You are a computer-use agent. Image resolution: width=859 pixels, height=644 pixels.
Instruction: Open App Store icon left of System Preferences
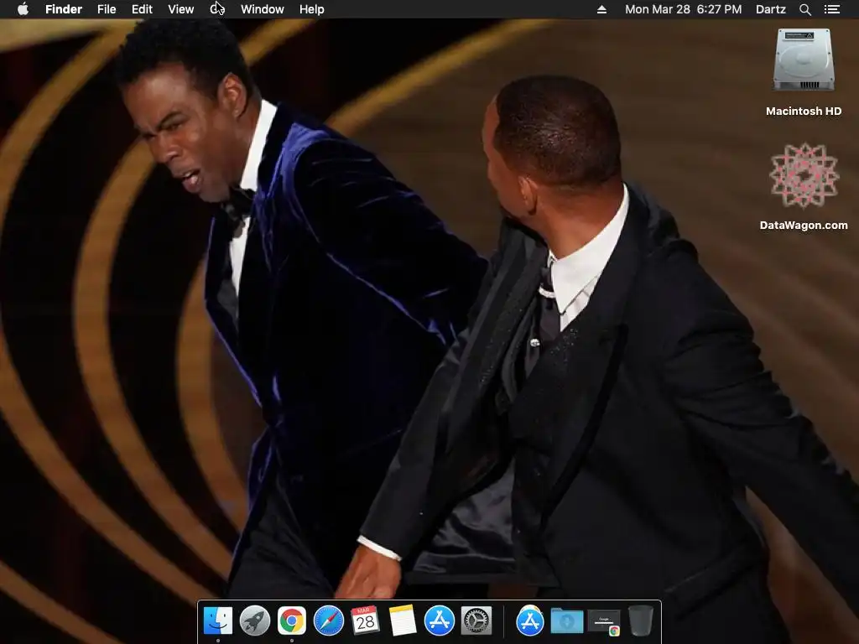coord(440,621)
